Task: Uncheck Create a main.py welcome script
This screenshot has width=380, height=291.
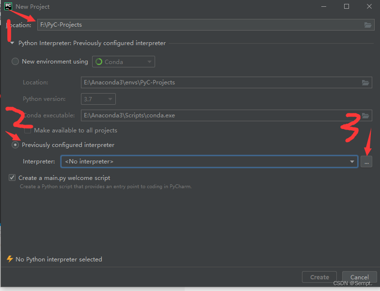Action: (x=12, y=178)
